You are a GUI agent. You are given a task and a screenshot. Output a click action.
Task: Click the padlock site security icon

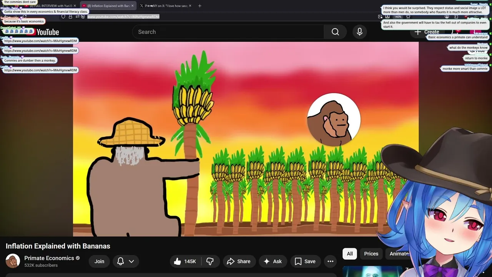70,17
